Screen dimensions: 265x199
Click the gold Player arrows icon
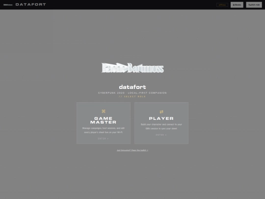pyautogui.click(x=161, y=112)
